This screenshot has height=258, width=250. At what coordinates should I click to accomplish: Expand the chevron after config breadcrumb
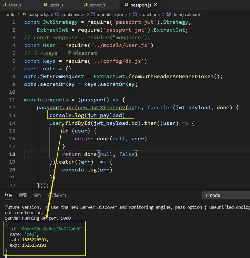19,15
